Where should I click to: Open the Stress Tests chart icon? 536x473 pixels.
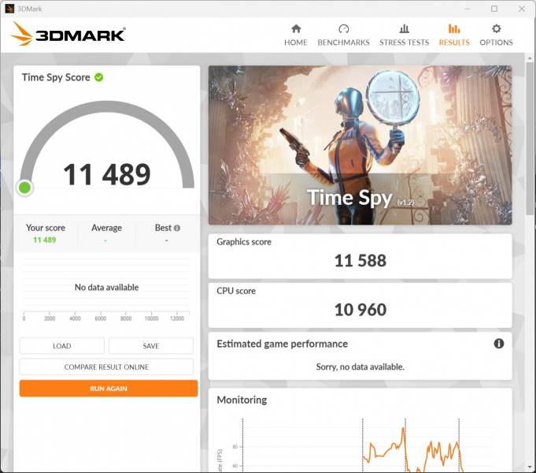[x=404, y=28]
